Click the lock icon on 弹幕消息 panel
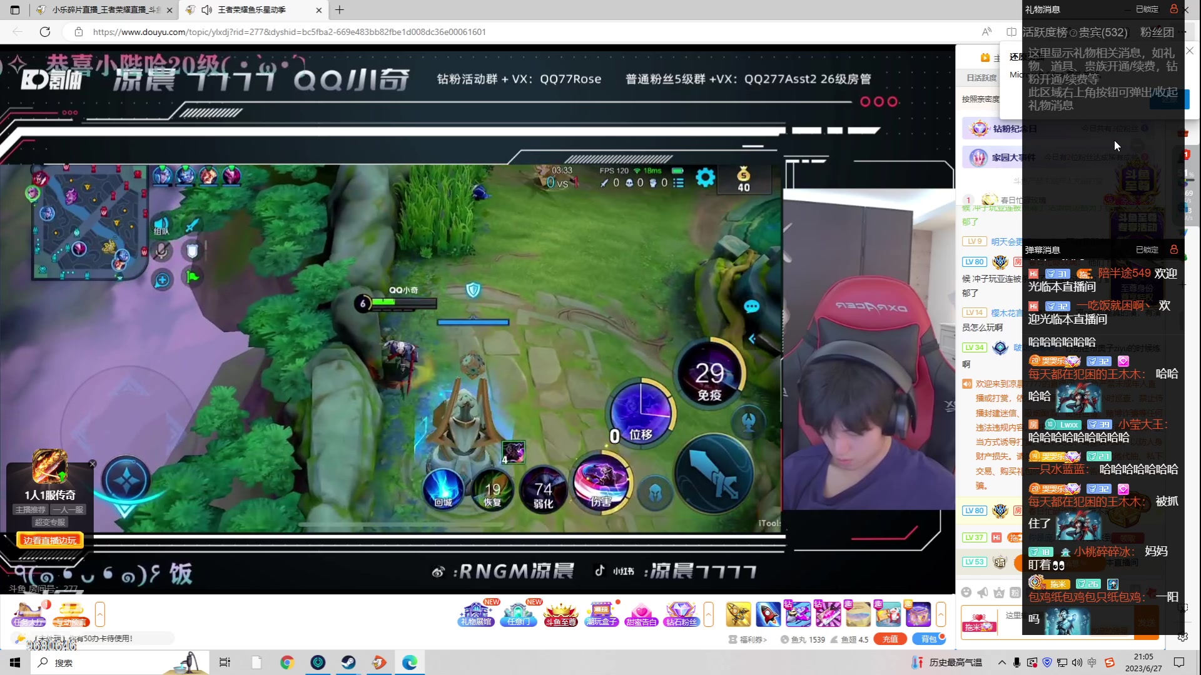This screenshot has width=1201, height=675. pyautogui.click(x=1174, y=249)
